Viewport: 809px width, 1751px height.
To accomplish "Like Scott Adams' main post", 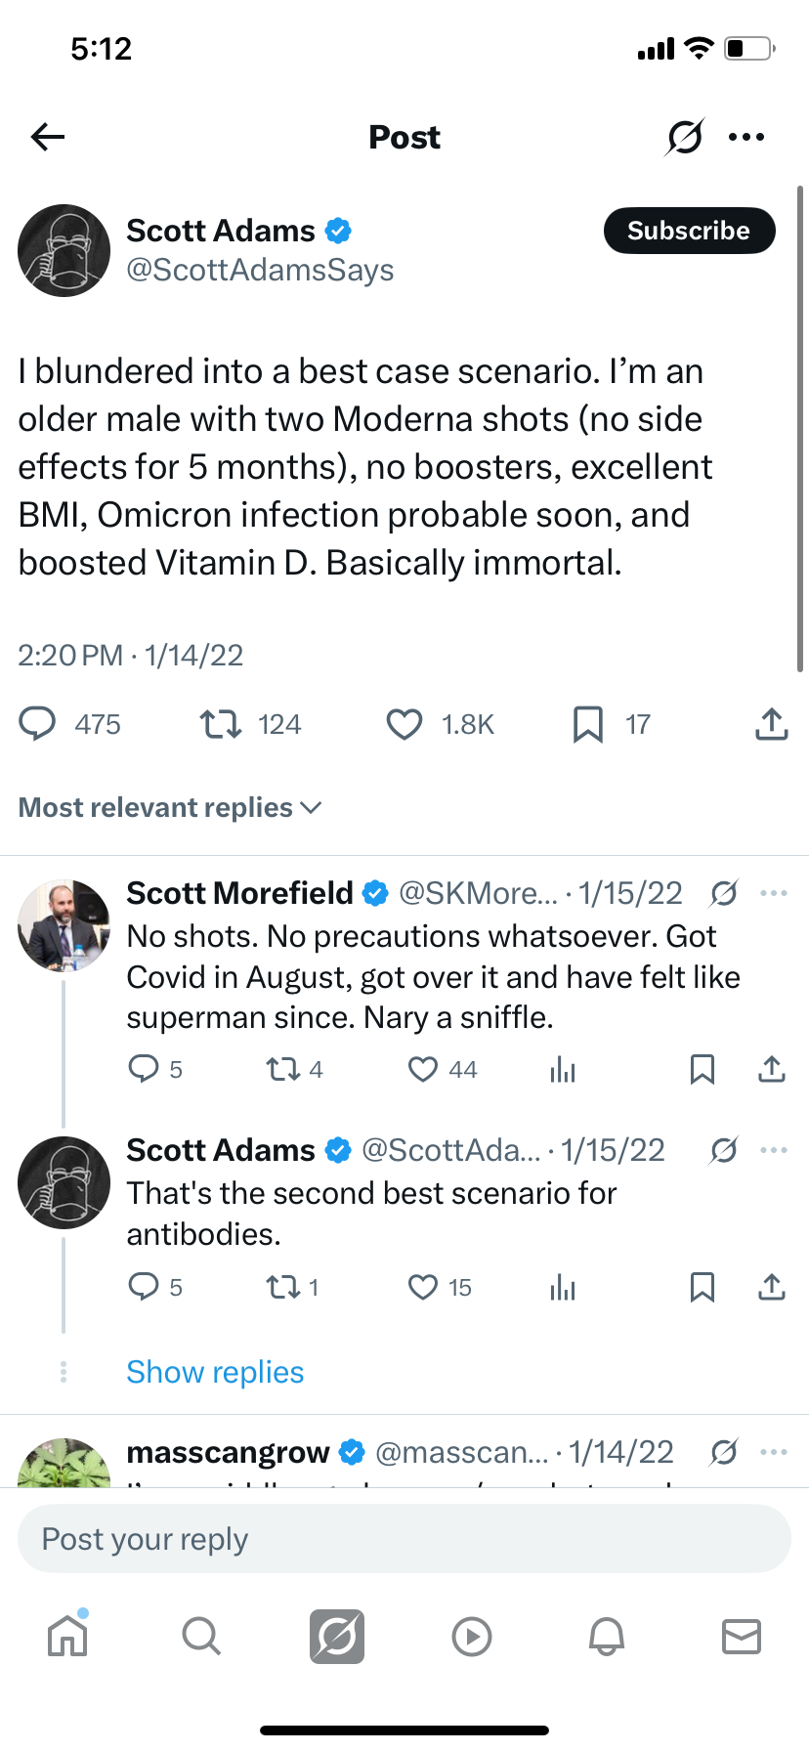I will point(404,725).
